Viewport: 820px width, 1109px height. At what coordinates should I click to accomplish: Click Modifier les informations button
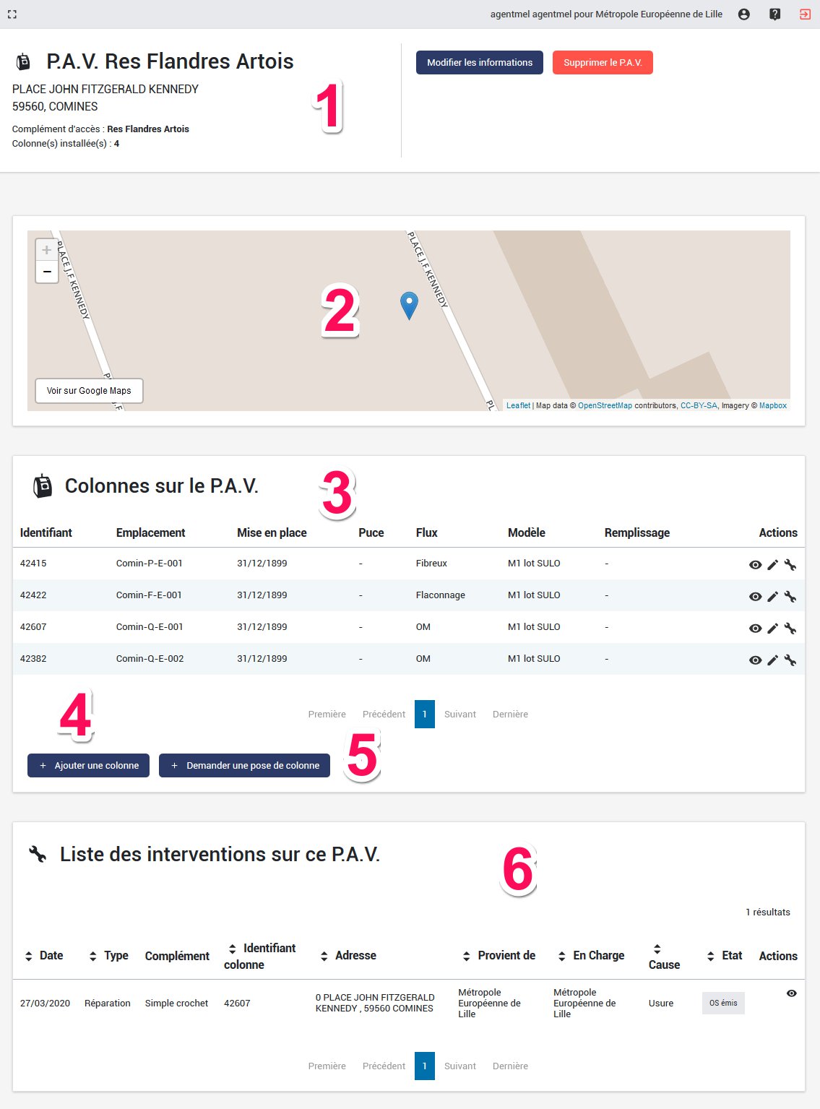(x=479, y=63)
